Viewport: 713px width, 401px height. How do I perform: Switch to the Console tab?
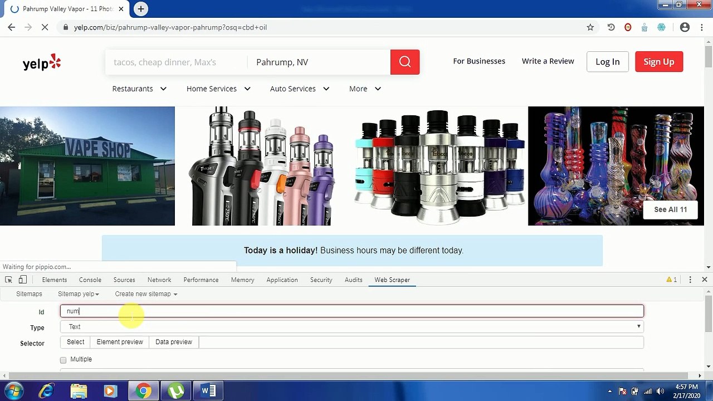click(x=90, y=280)
